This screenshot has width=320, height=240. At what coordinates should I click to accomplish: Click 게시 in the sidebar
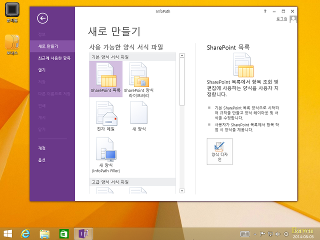coord(52,117)
